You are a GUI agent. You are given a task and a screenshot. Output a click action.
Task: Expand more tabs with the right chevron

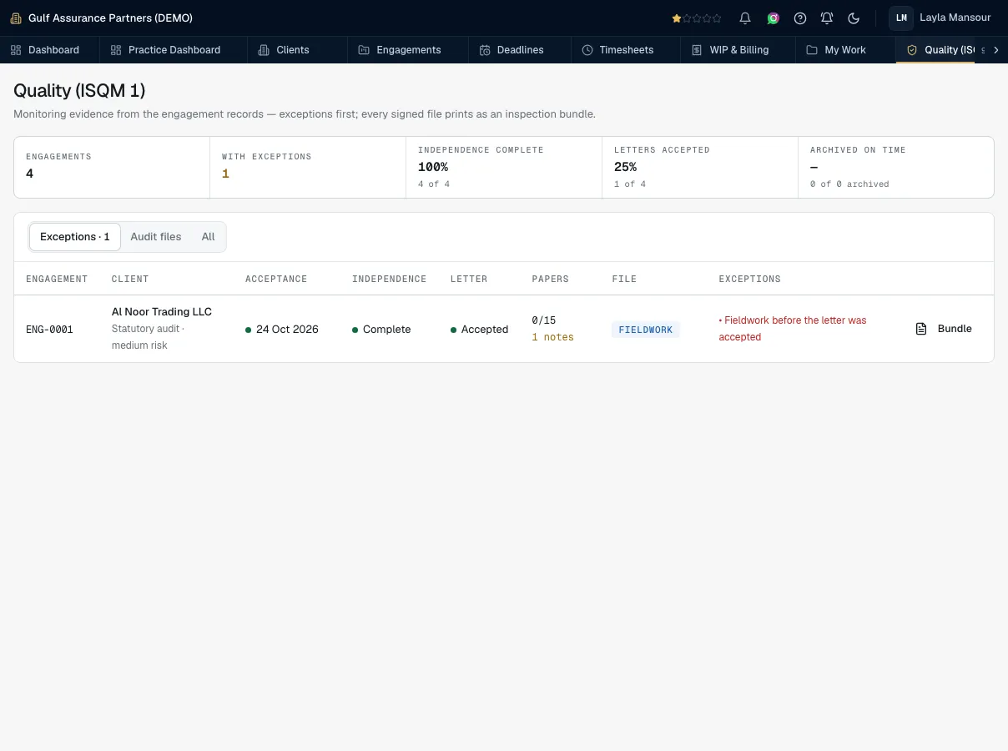tap(996, 50)
